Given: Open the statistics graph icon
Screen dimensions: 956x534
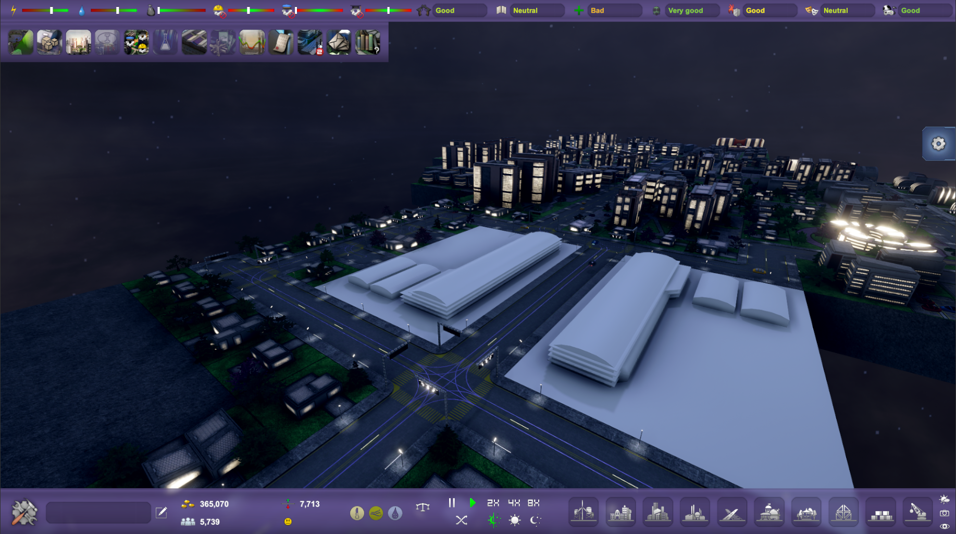Looking at the screenshot, I should pyautogui.click(x=252, y=42).
